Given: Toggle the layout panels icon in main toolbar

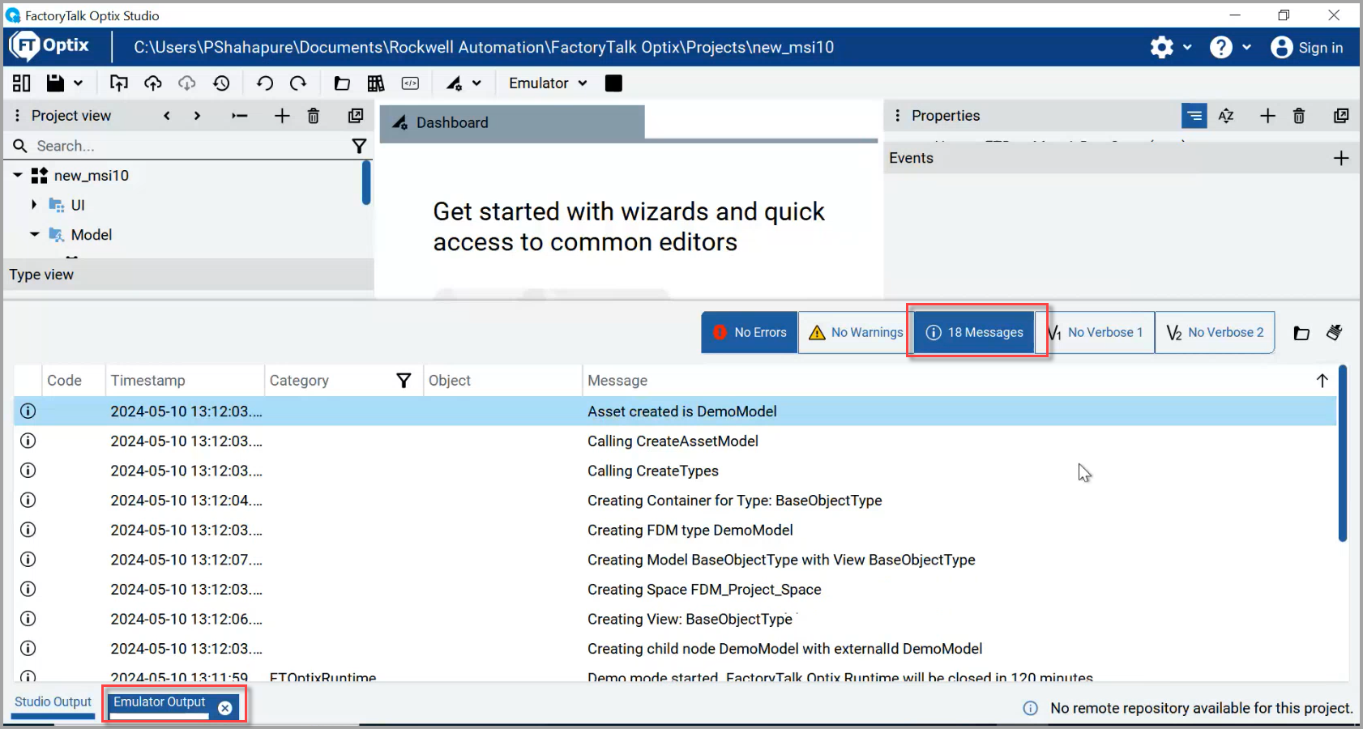Looking at the screenshot, I should (x=22, y=83).
